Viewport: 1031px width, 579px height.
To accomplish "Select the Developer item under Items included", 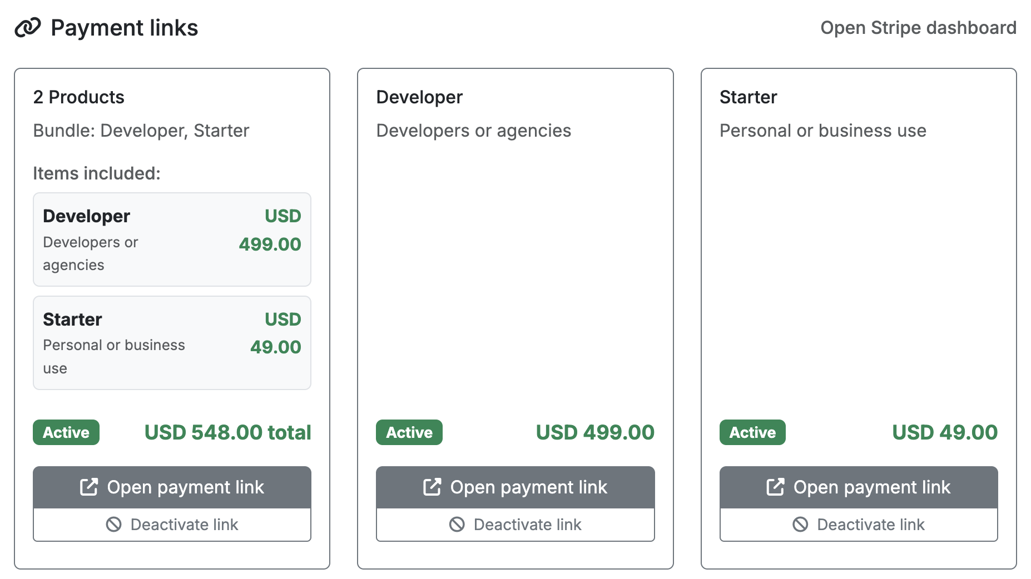I will (172, 239).
